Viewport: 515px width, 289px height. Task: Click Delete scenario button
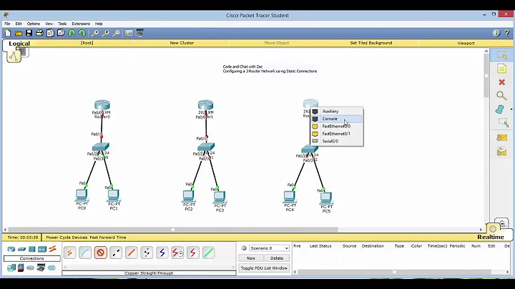[277, 258]
